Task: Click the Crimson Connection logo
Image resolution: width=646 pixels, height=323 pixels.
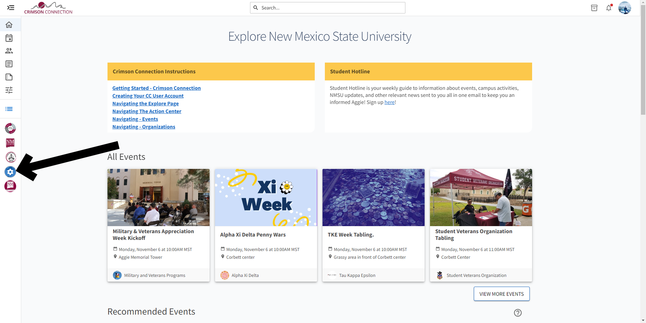Action: pos(48,7)
